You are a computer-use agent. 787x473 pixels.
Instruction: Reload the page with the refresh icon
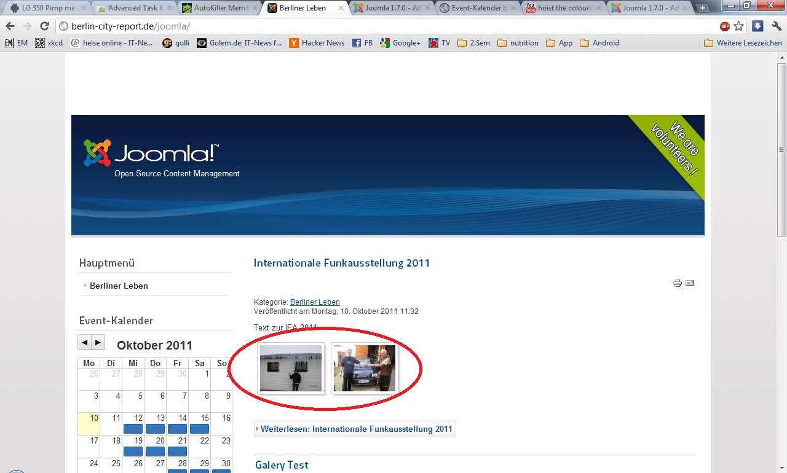[44, 26]
